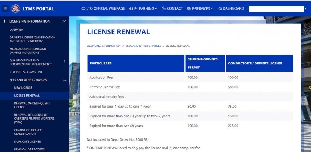Select Duplicate License in sidebar

[28, 142]
